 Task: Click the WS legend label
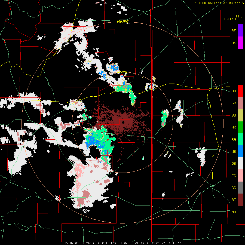point(234,152)
